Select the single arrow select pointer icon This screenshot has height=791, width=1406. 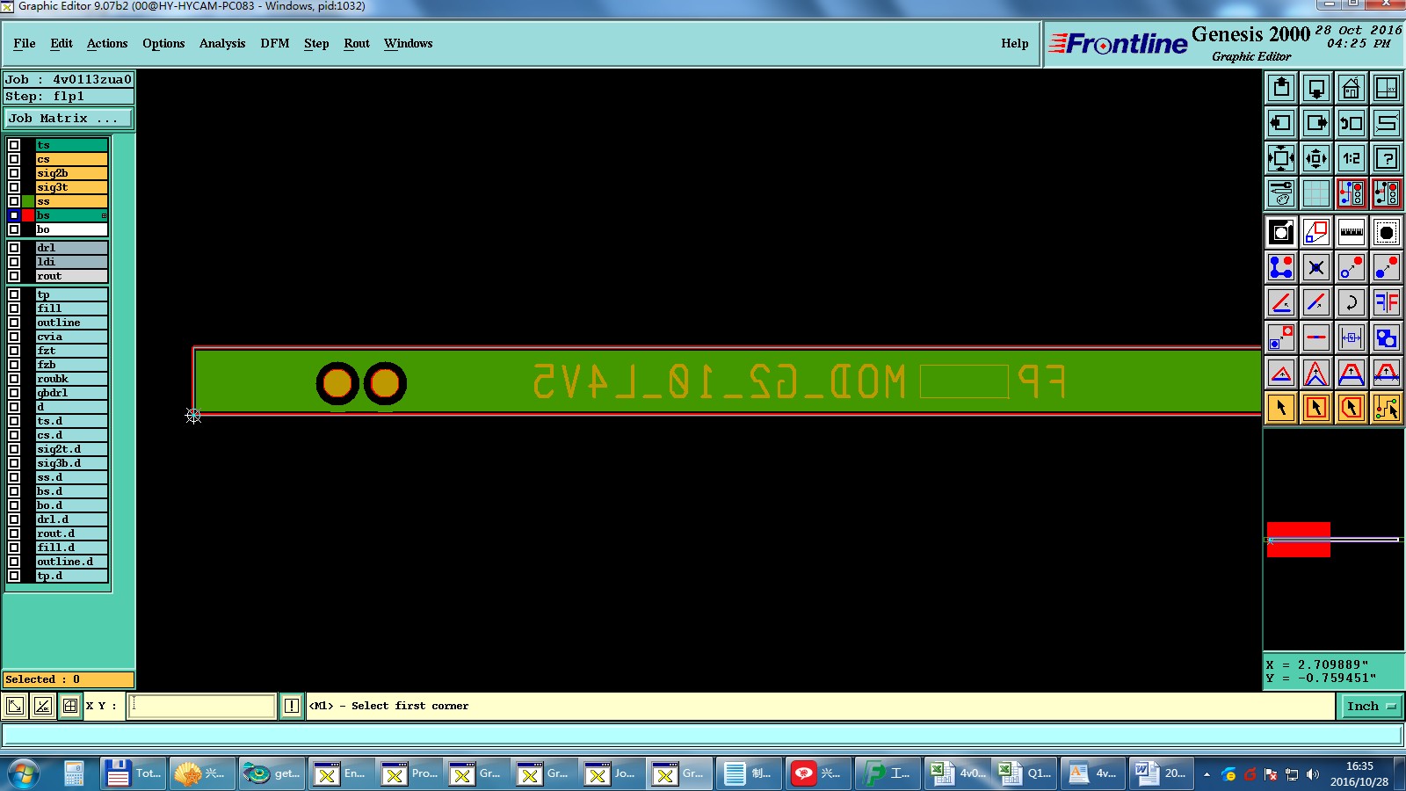tap(1281, 408)
